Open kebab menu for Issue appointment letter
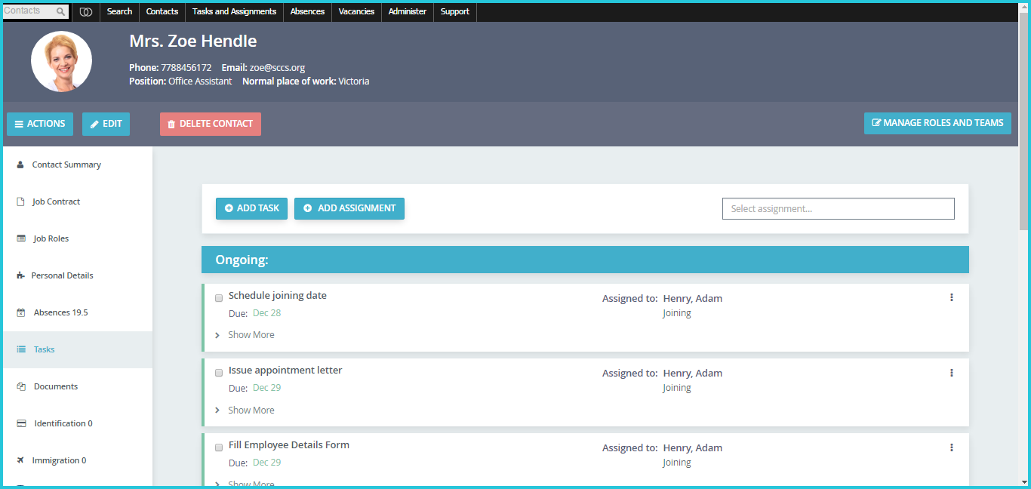This screenshot has width=1031, height=489. pos(952,373)
